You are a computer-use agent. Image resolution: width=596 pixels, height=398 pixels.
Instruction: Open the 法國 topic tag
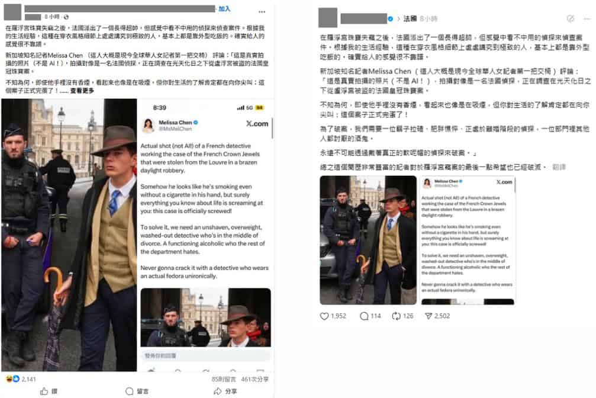[410, 18]
